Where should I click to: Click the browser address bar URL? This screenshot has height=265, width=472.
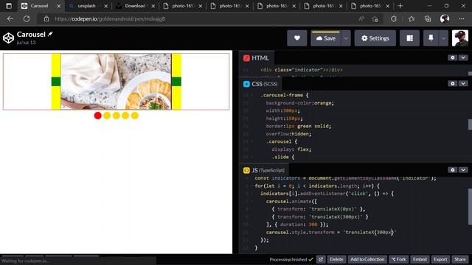(110, 18)
